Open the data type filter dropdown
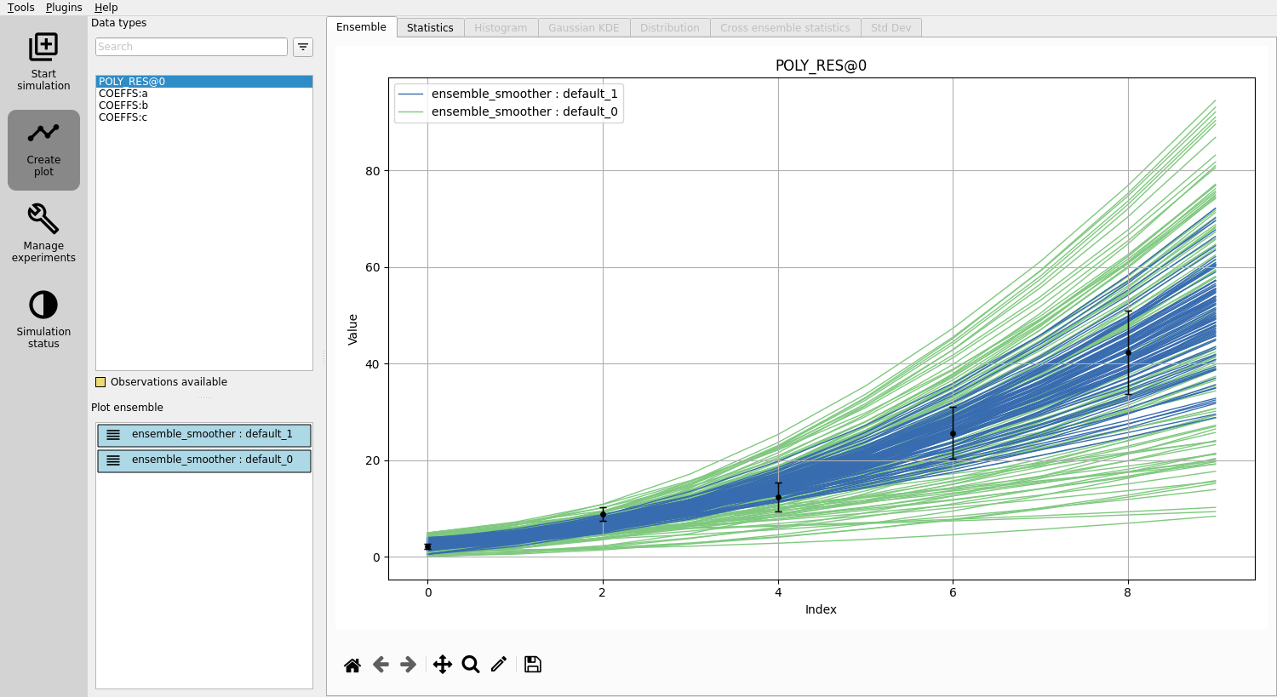 click(303, 47)
